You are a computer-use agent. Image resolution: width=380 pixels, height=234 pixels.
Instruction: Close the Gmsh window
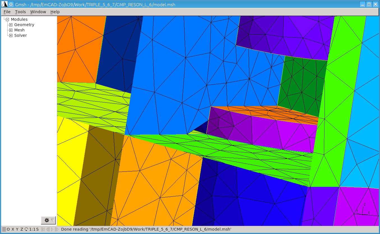tap(375, 4)
